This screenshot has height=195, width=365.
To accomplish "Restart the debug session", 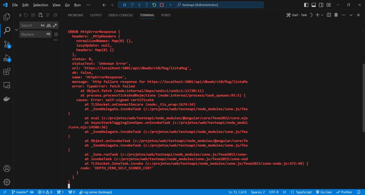I will click(x=154, y=5).
